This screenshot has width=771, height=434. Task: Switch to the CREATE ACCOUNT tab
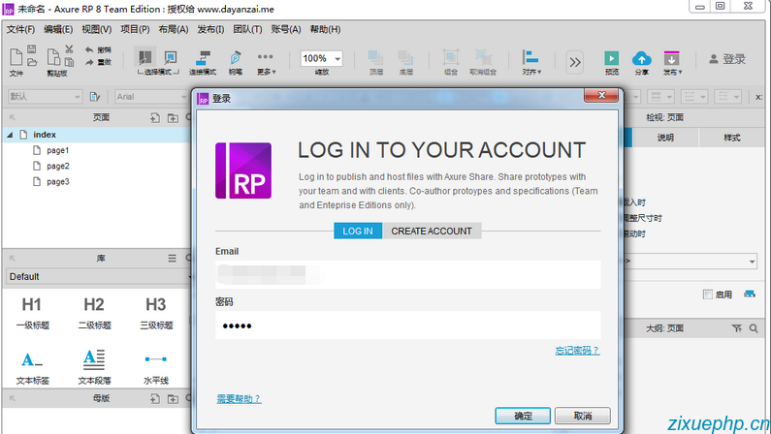[x=432, y=231]
